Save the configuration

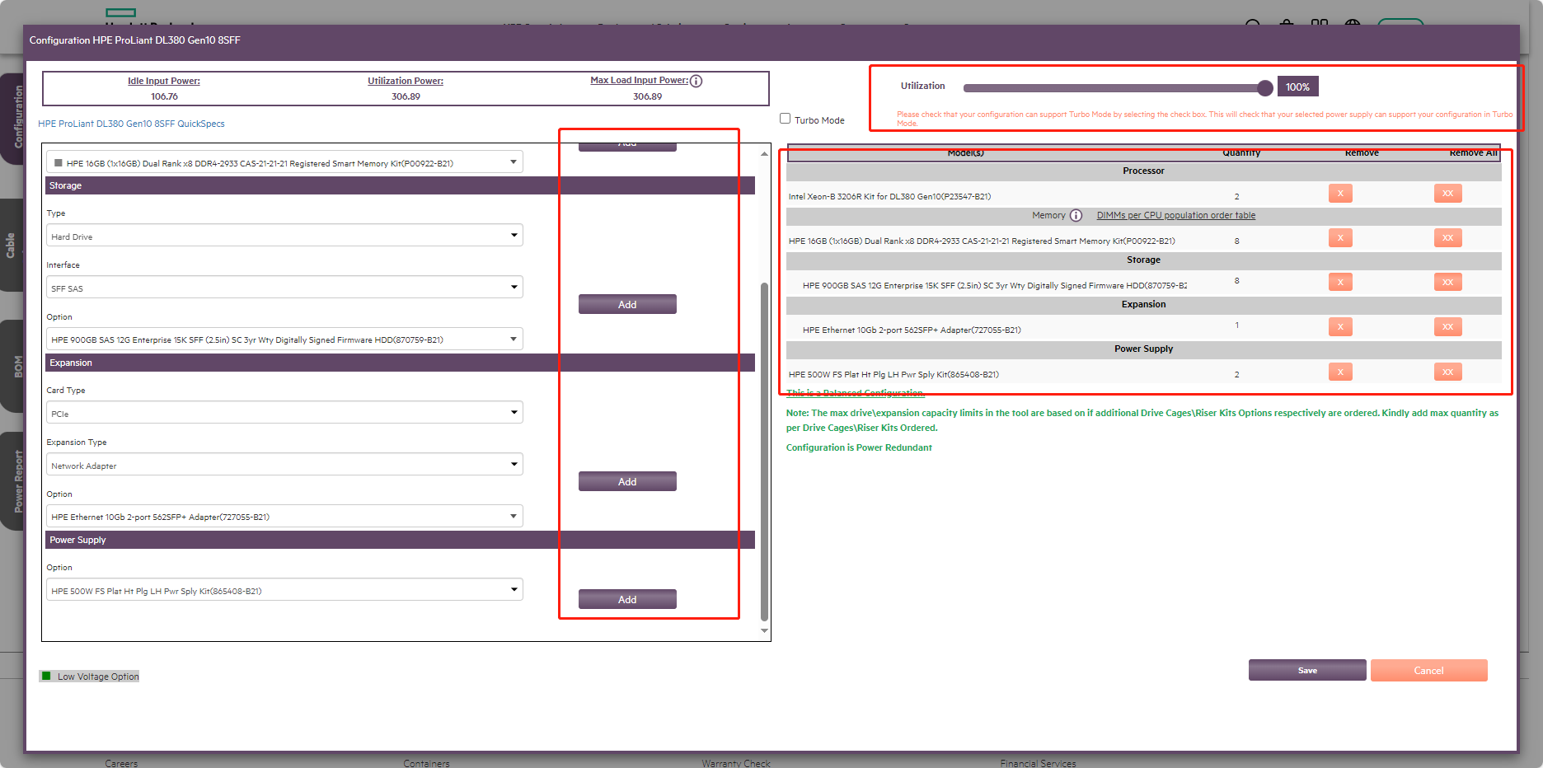click(1307, 670)
